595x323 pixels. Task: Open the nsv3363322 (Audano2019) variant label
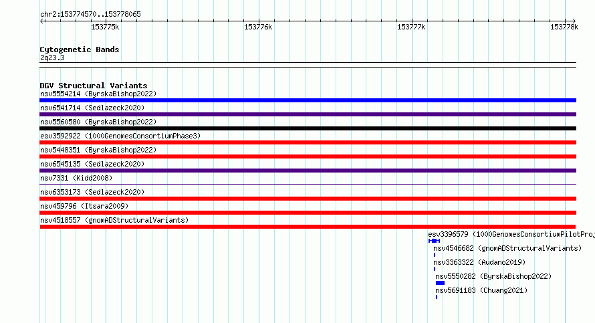pos(479,262)
